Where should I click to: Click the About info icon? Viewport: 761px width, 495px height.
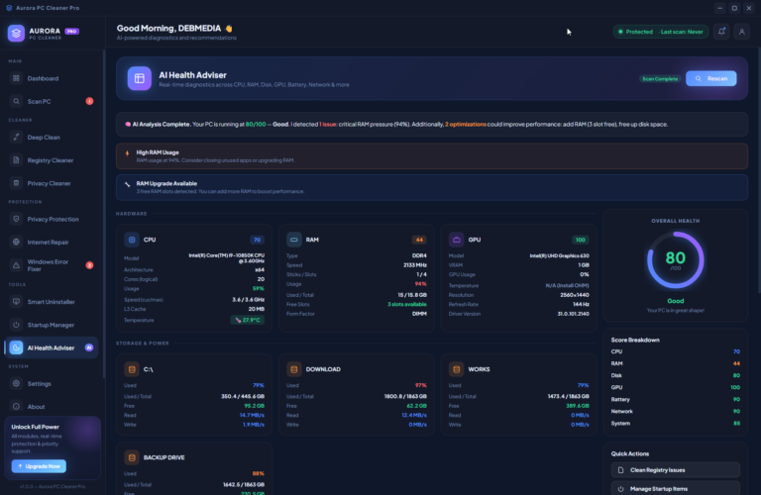coord(16,407)
